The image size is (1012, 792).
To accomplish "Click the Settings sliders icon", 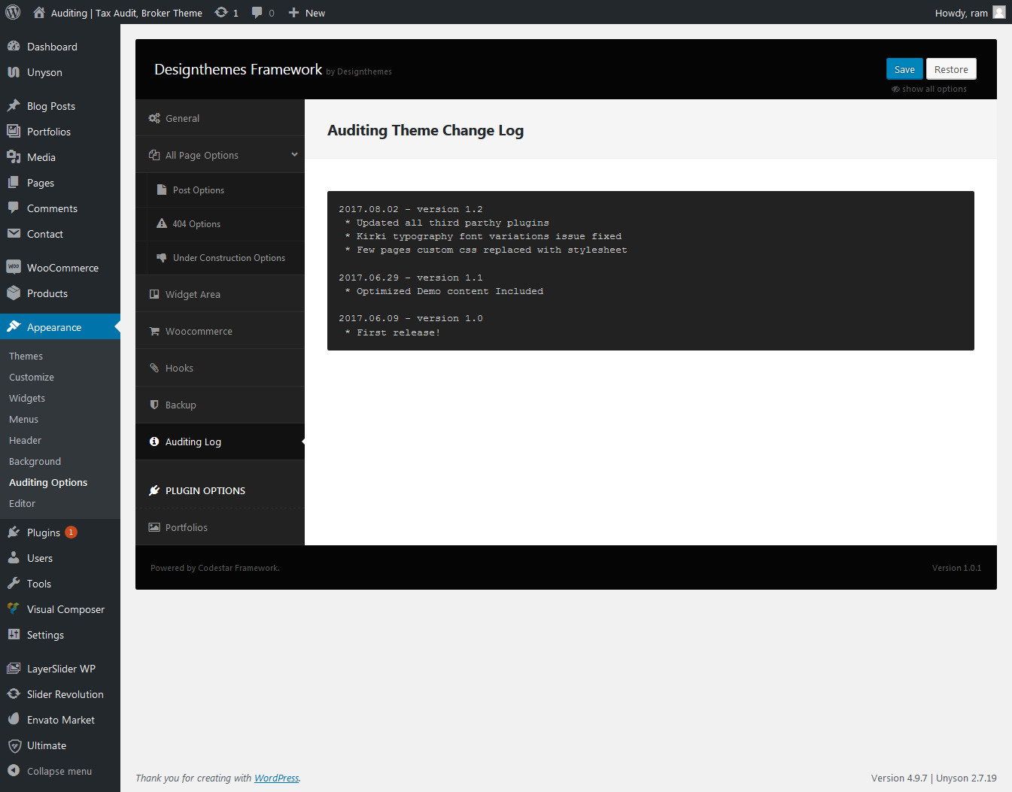I will pyautogui.click(x=14, y=634).
